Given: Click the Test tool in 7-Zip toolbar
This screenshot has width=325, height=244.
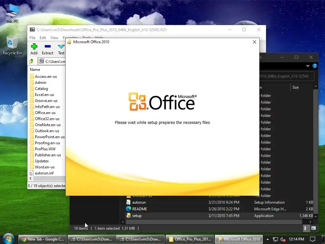Looking at the screenshot, I should click(61, 49).
